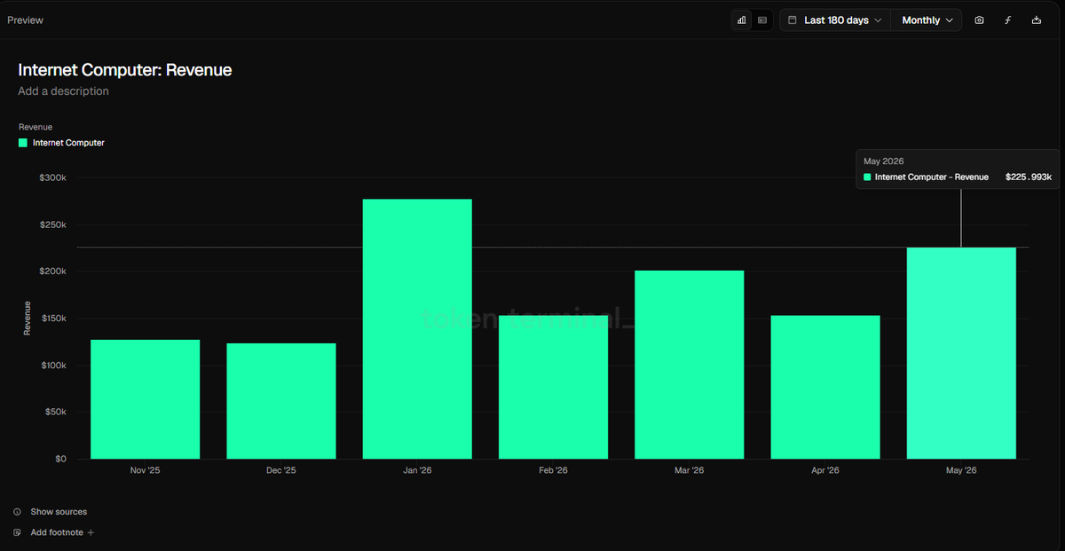Click the $0 axis label

pos(59,459)
